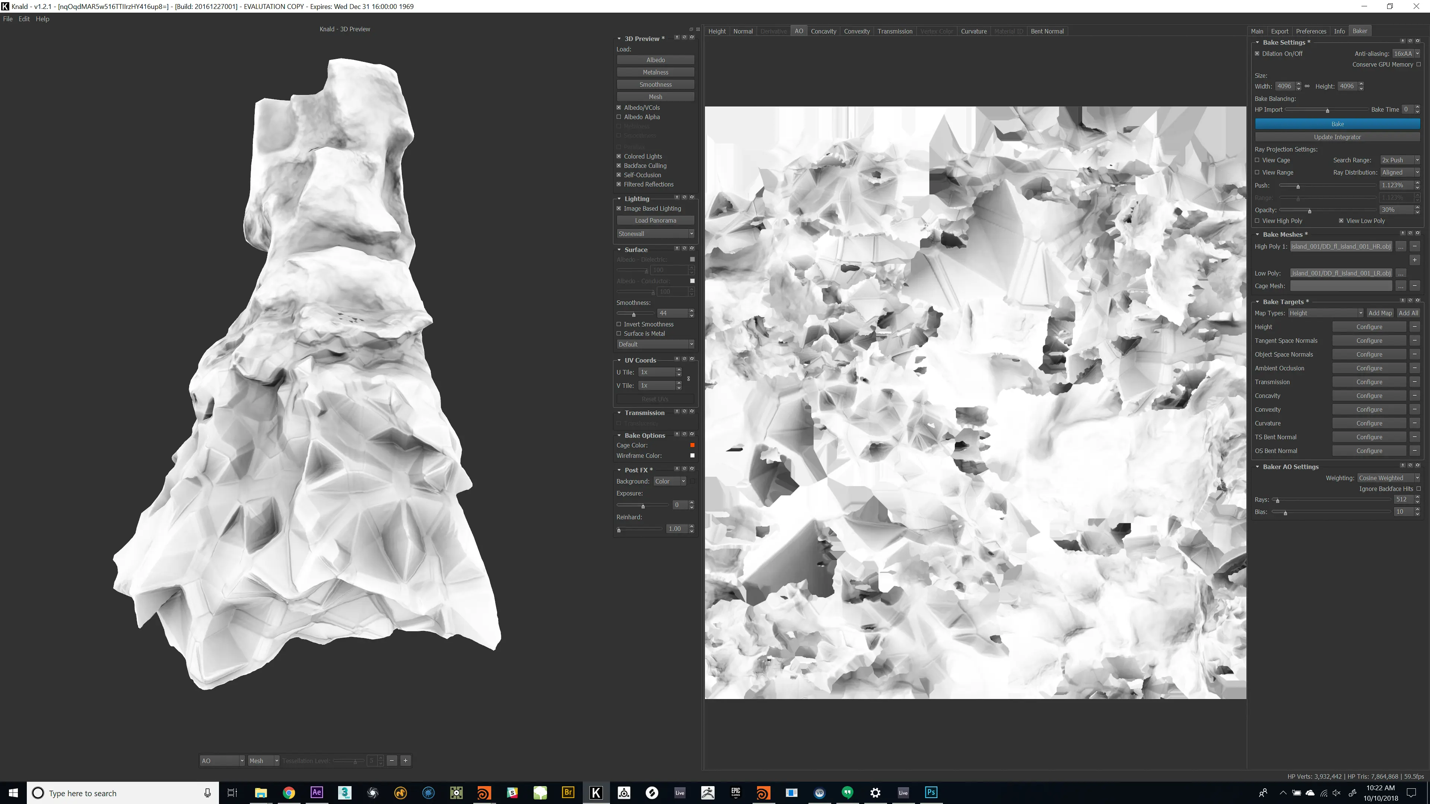The height and width of the screenshot is (804, 1430).
Task: Click the reset icon in Surface panel header
Action: tap(692, 249)
